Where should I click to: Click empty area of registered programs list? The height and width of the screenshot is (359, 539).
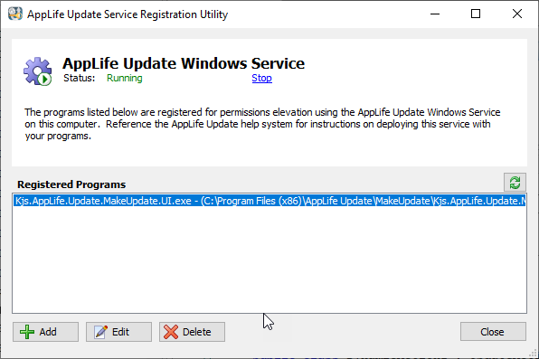[269, 260]
